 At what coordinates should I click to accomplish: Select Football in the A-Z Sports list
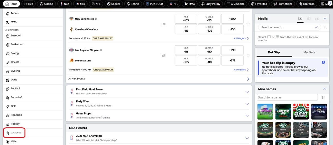(33, 88)
